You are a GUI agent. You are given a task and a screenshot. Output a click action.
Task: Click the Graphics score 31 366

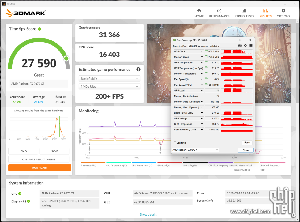pos(110,35)
